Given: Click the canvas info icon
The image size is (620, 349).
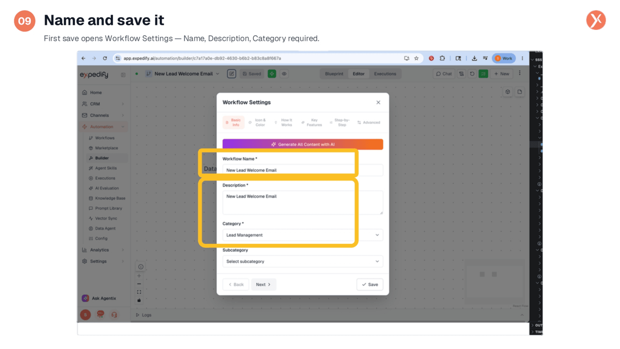Looking at the screenshot, I should point(141,267).
